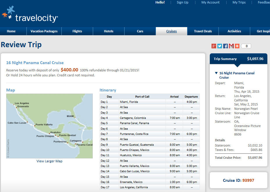Click the Total Cruise Price $3,697.96

click(255, 158)
